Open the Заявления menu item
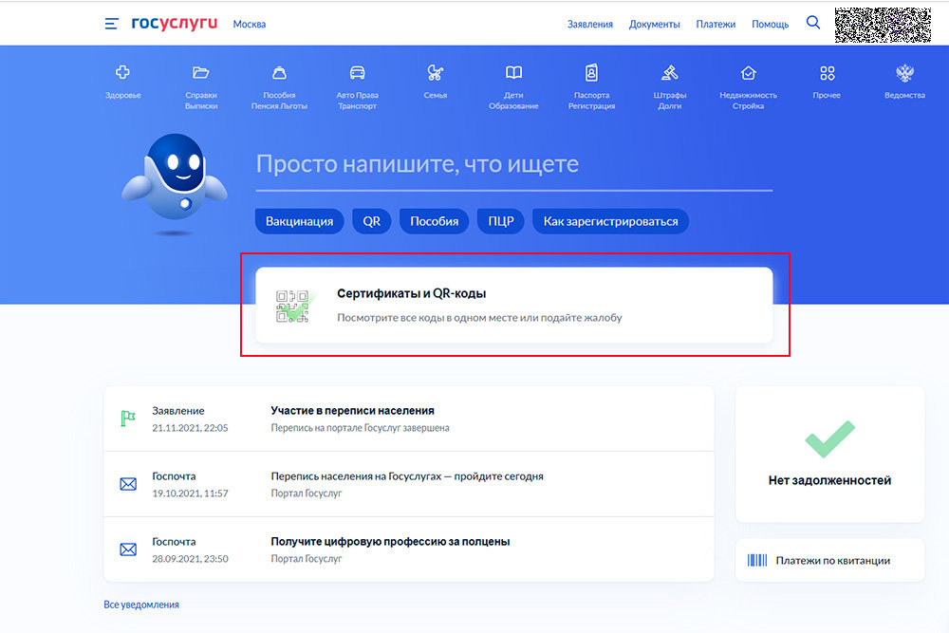 point(590,24)
